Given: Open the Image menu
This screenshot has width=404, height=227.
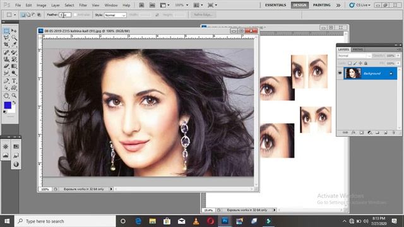Looking at the screenshot, I should click(41, 5).
